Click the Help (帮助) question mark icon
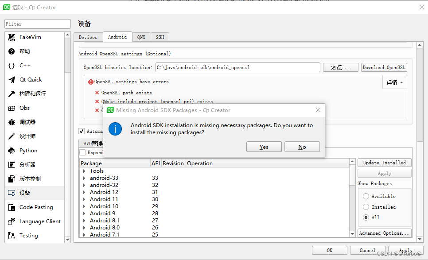Screen dimensions: 428x260 click(x=12, y=51)
